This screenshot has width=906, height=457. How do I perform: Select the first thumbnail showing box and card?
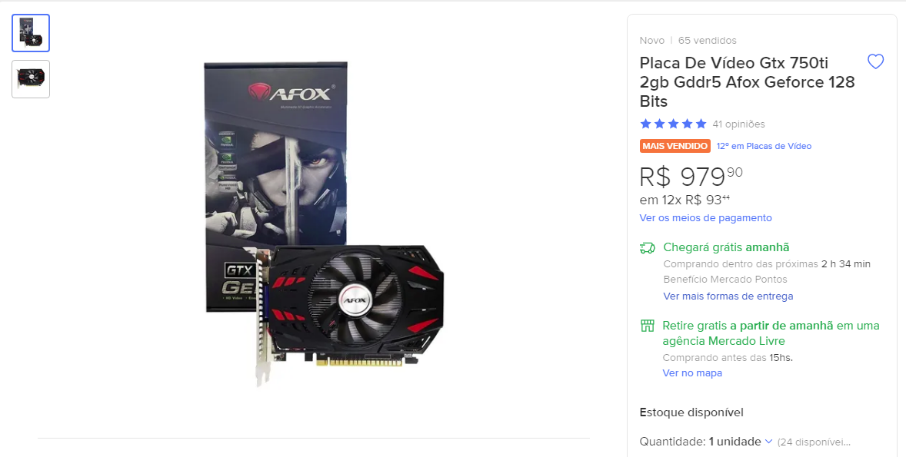[31, 33]
